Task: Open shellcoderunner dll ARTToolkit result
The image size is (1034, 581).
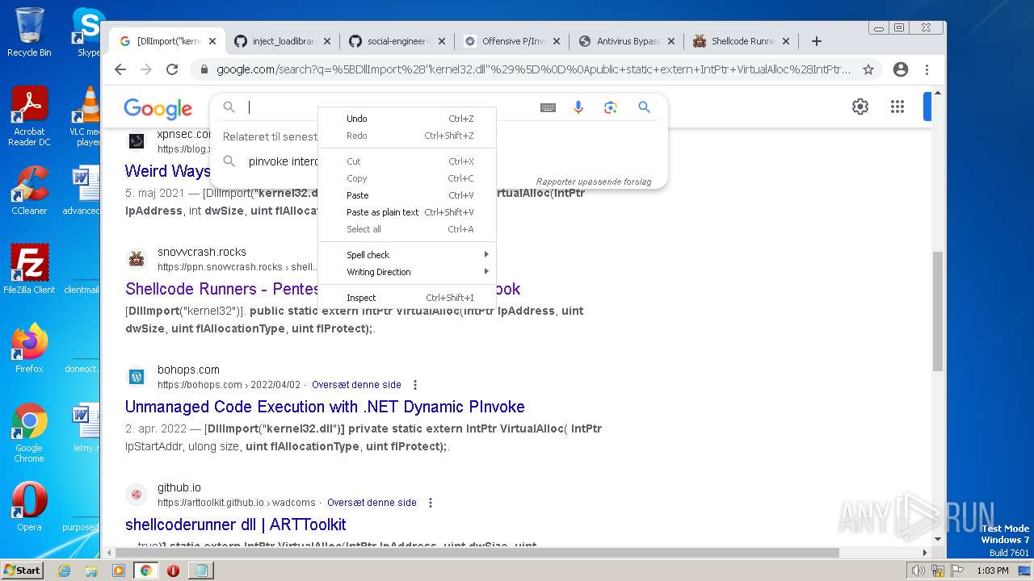Action: (x=235, y=525)
